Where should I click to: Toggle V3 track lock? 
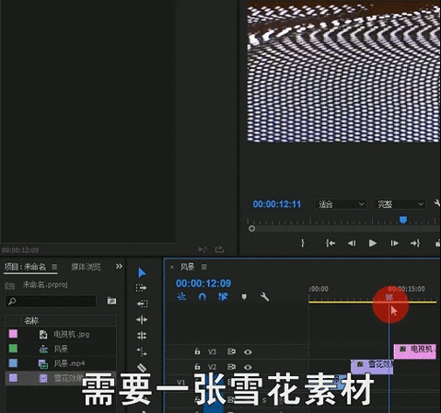[x=197, y=351]
